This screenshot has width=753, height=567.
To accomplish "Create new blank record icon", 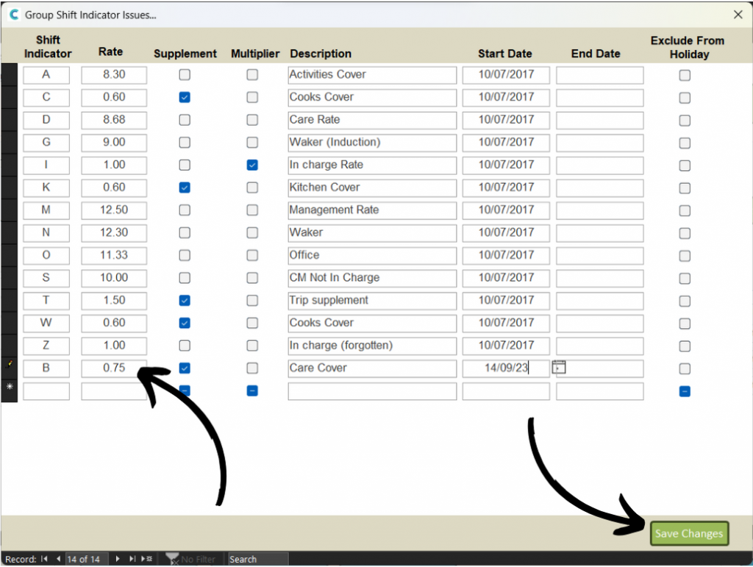I will click(x=146, y=559).
